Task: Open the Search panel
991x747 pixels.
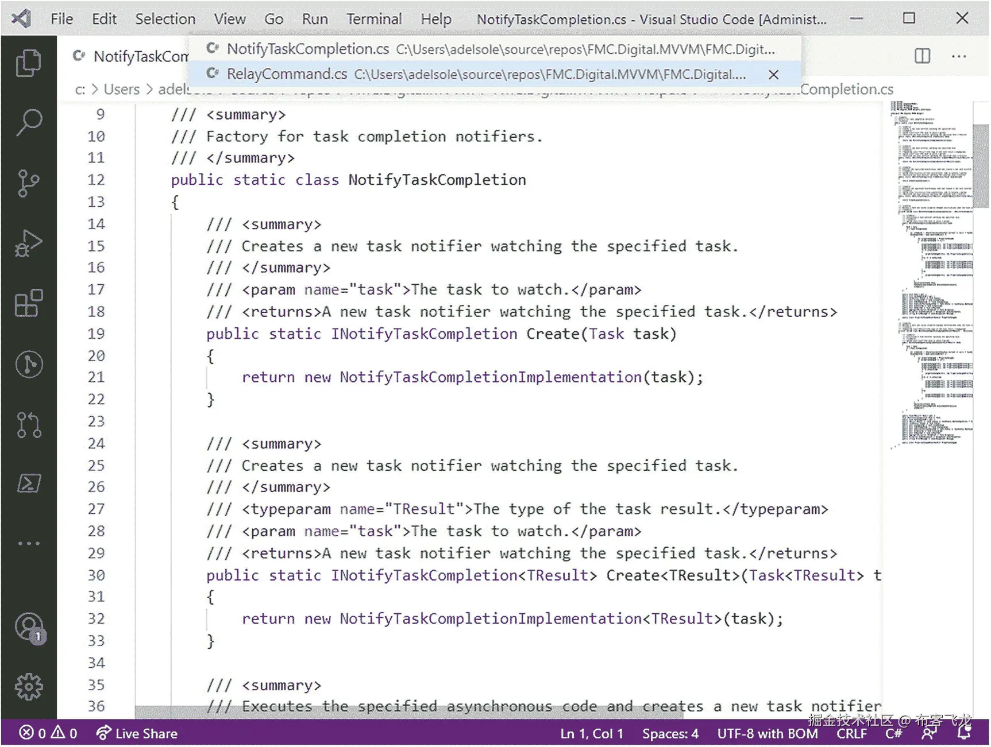Action: [28, 122]
